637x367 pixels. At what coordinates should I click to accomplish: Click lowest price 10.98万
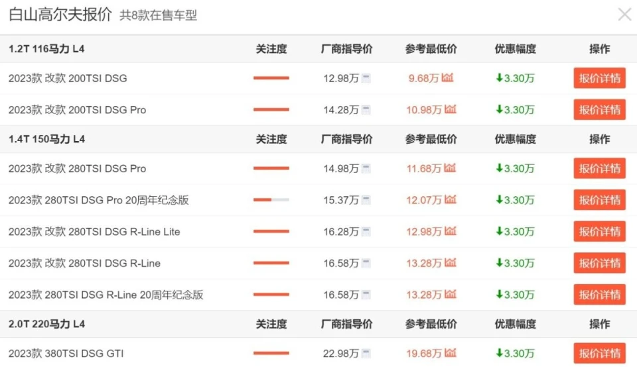pyautogui.click(x=424, y=109)
